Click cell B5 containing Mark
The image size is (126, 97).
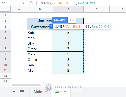[x=40, y=38]
